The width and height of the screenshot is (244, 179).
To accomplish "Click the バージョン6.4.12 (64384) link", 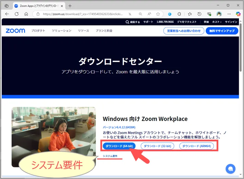I will (119, 127).
